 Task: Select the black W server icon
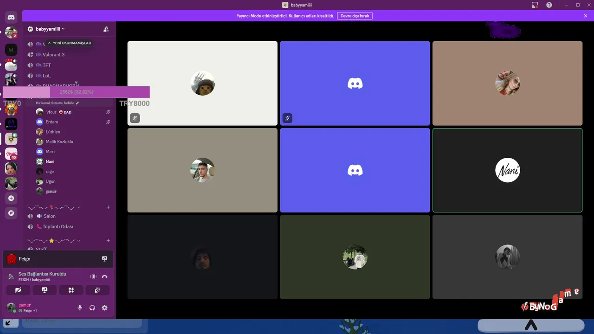point(11,50)
